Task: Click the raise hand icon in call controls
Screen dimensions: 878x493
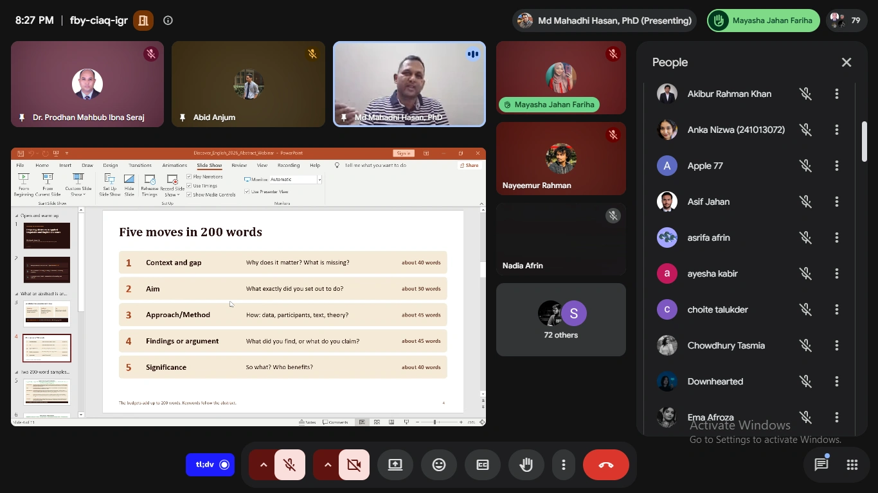Action: click(526, 465)
